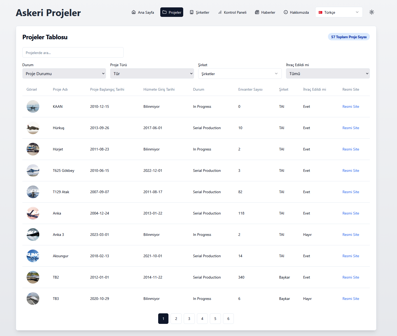Open the KAAN aircraft thumbnail
397x336 pixels.
33,106
